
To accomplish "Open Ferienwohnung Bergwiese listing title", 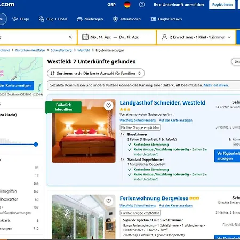I will coord(154,198).
